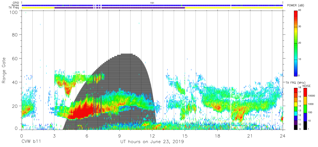Image resolution: width=318 pixels, height=147 pixels.
Task: Click the 10000 label on the NOISE legend
Action: coord(312,96)
